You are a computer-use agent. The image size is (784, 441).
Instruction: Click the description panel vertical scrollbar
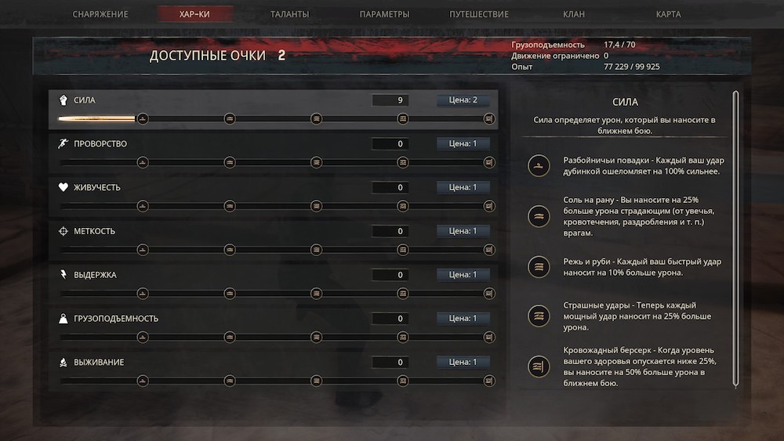coord(735,239)
